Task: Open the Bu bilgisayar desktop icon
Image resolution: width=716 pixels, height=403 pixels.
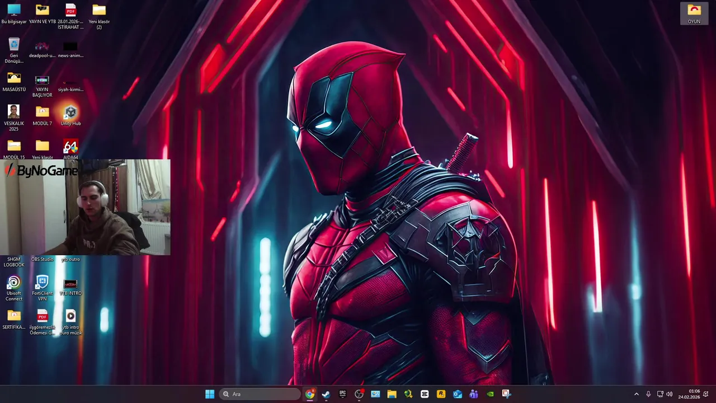Action: coord(14,14)
